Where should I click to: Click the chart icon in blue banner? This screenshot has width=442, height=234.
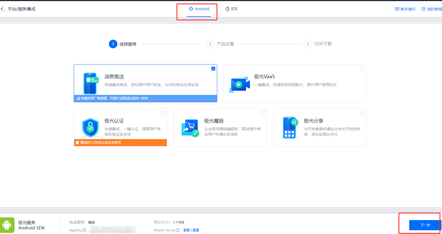78,98
